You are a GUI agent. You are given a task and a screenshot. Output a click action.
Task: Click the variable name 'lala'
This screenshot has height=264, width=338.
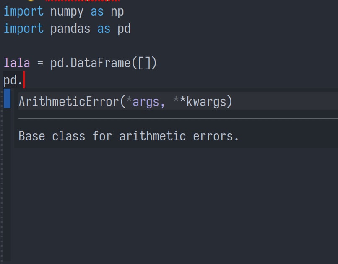click(x=17, y=63)
